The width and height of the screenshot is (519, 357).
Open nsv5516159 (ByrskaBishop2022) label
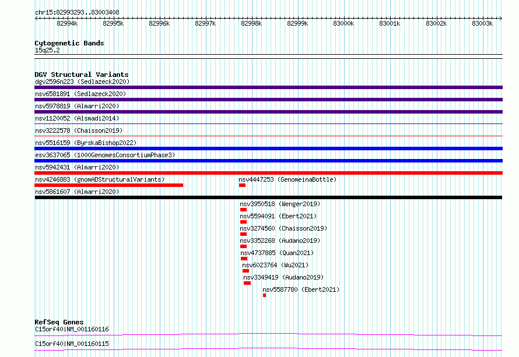(86, 143)
